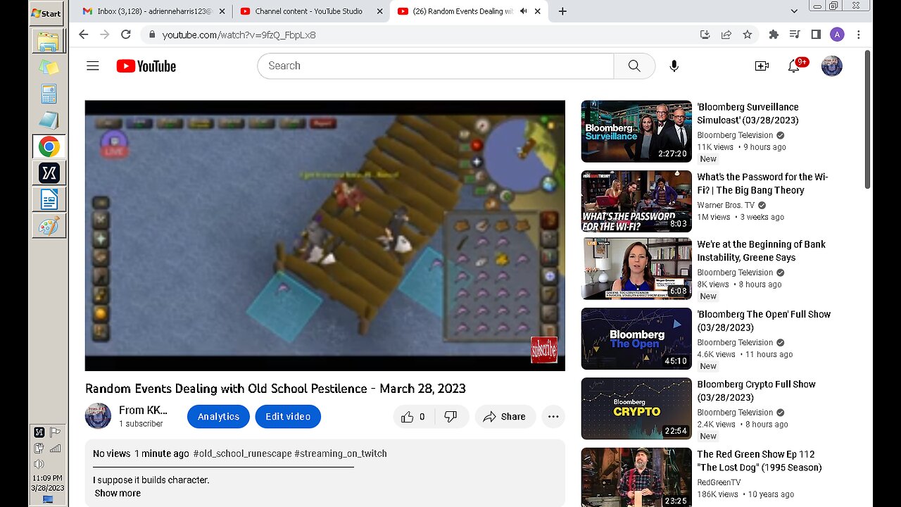
Task: Click the address bar URL
Action: pos(239,35)
